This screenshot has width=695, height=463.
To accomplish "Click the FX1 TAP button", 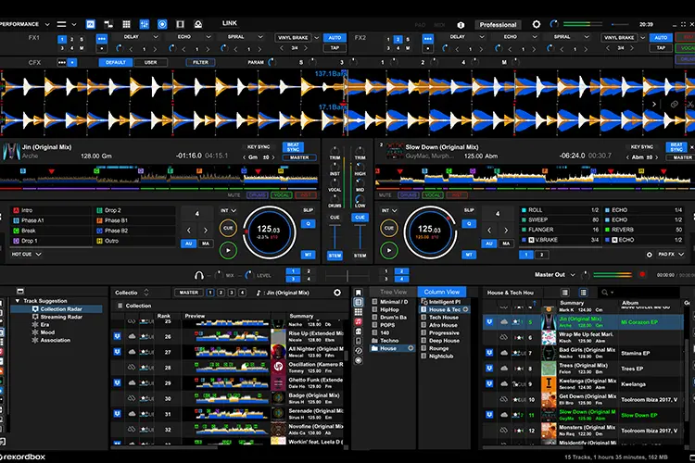I will (x=335, y=48).
